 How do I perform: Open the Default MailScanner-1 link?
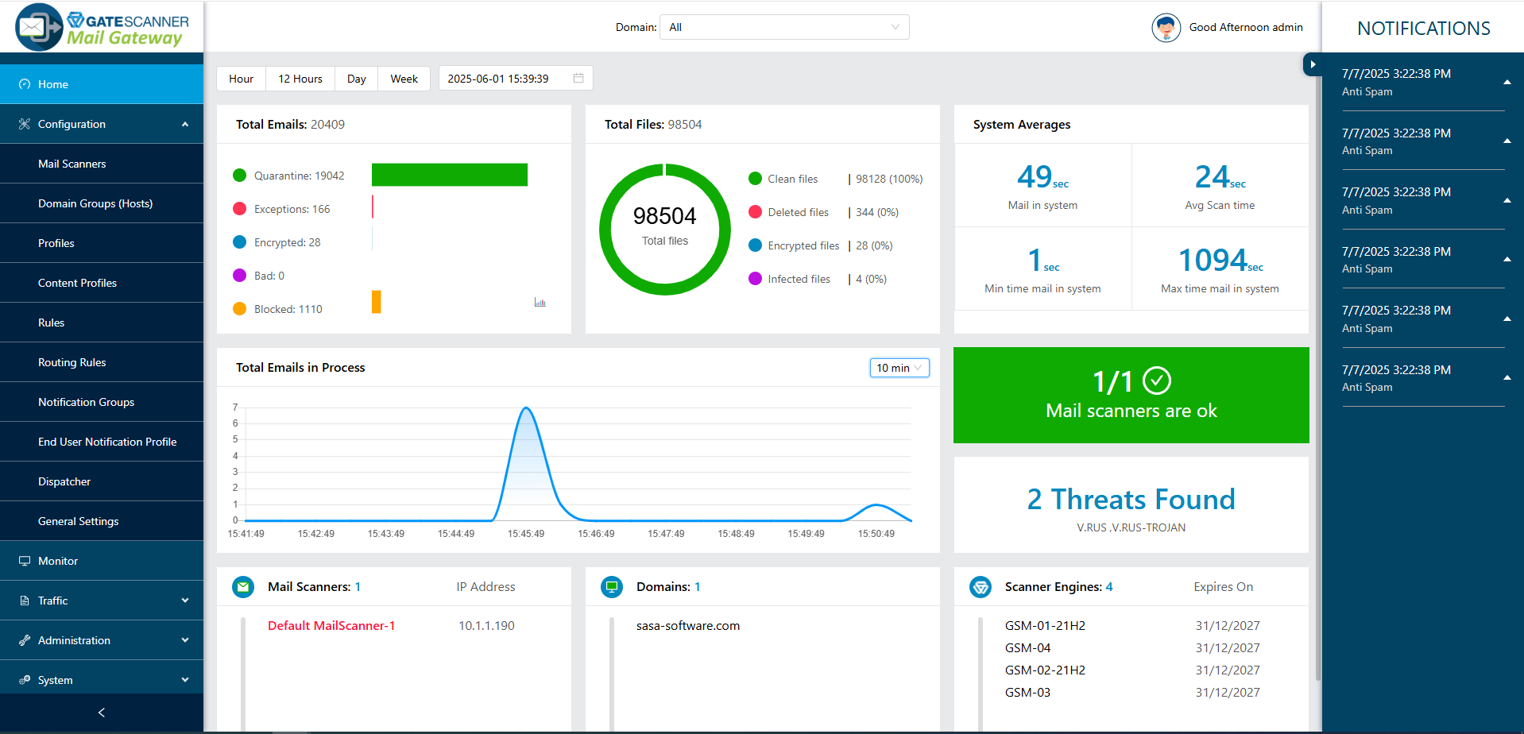(x=331, y=626)
